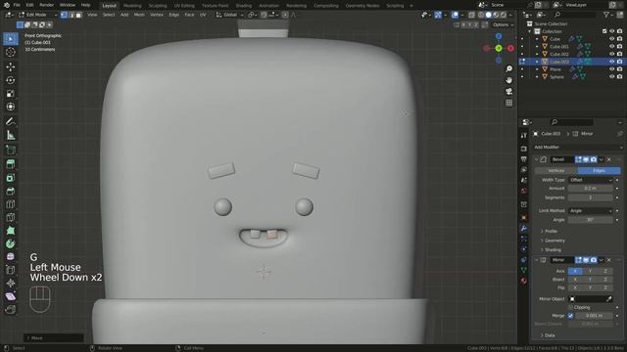Select the Cursor tool in the toolbar

pyautogui.click(x=11, y=52)
